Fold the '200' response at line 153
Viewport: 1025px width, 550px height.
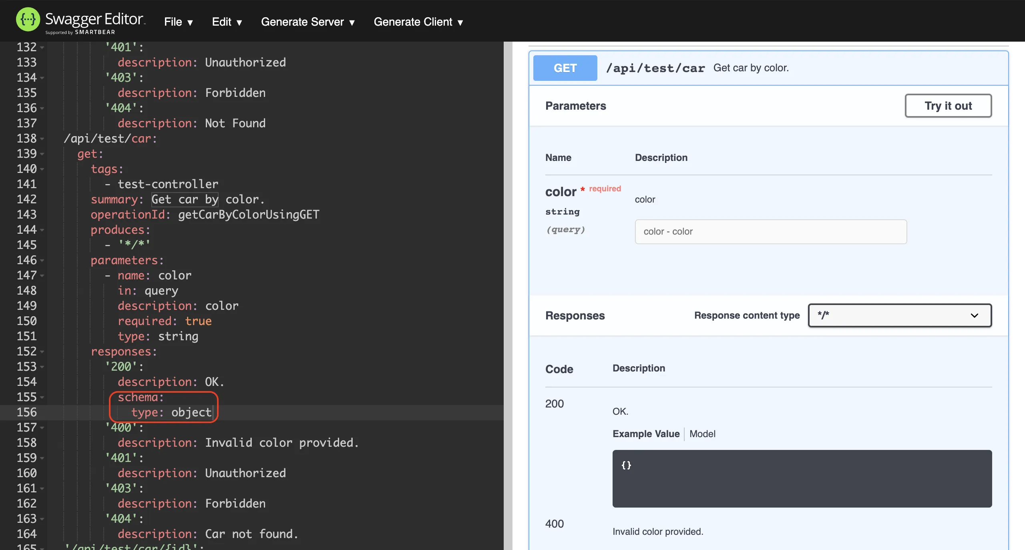pos(42,367)
